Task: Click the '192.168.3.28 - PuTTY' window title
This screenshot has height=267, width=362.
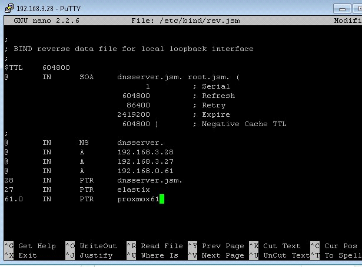Action: (48, 9)
